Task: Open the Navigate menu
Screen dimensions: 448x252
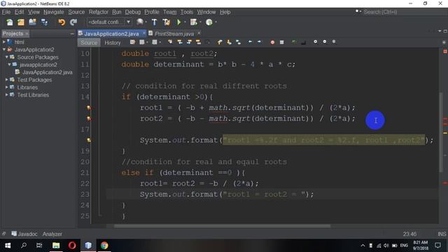Action: 54,12
